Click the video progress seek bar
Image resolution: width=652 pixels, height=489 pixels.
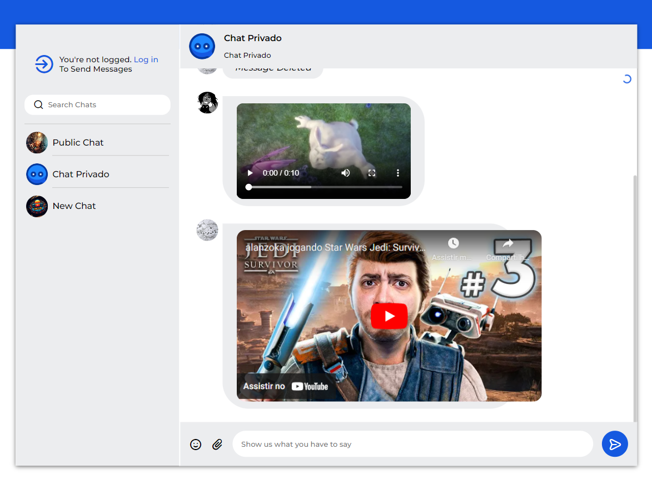[325, 187]
